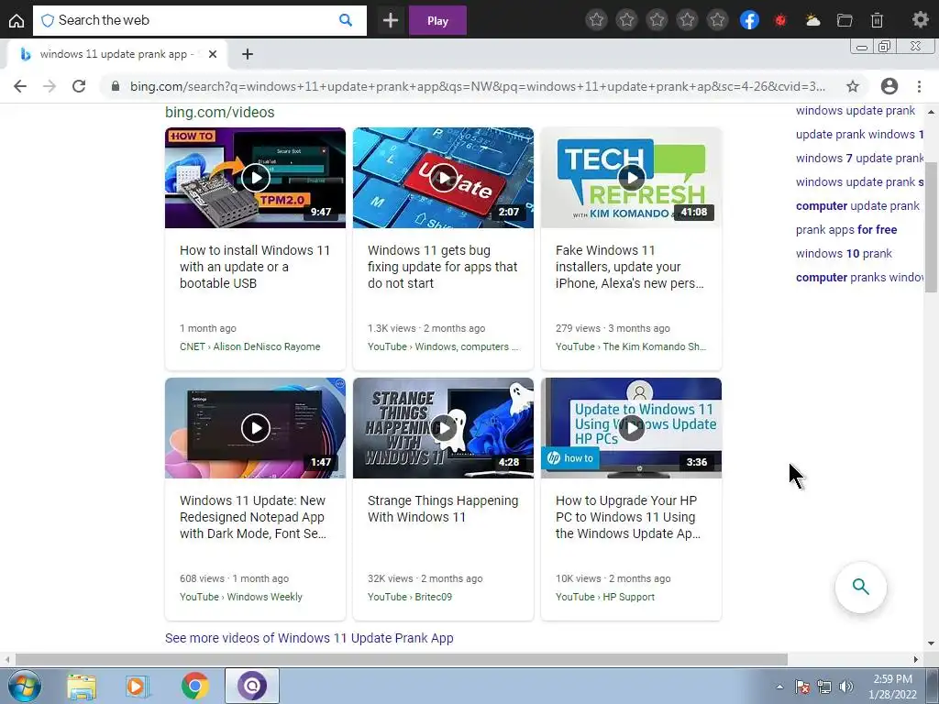Open the settings gear icon

[920, 20]
